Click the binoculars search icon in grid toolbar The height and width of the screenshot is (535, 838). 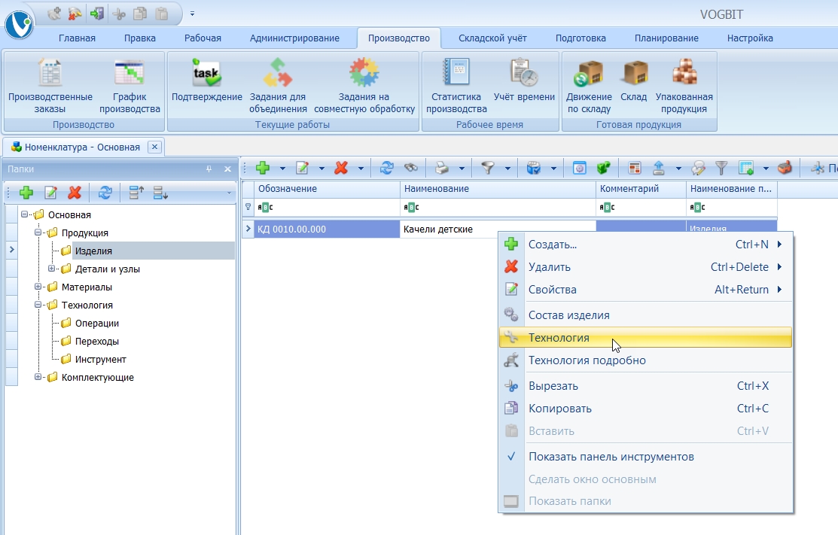411,169
